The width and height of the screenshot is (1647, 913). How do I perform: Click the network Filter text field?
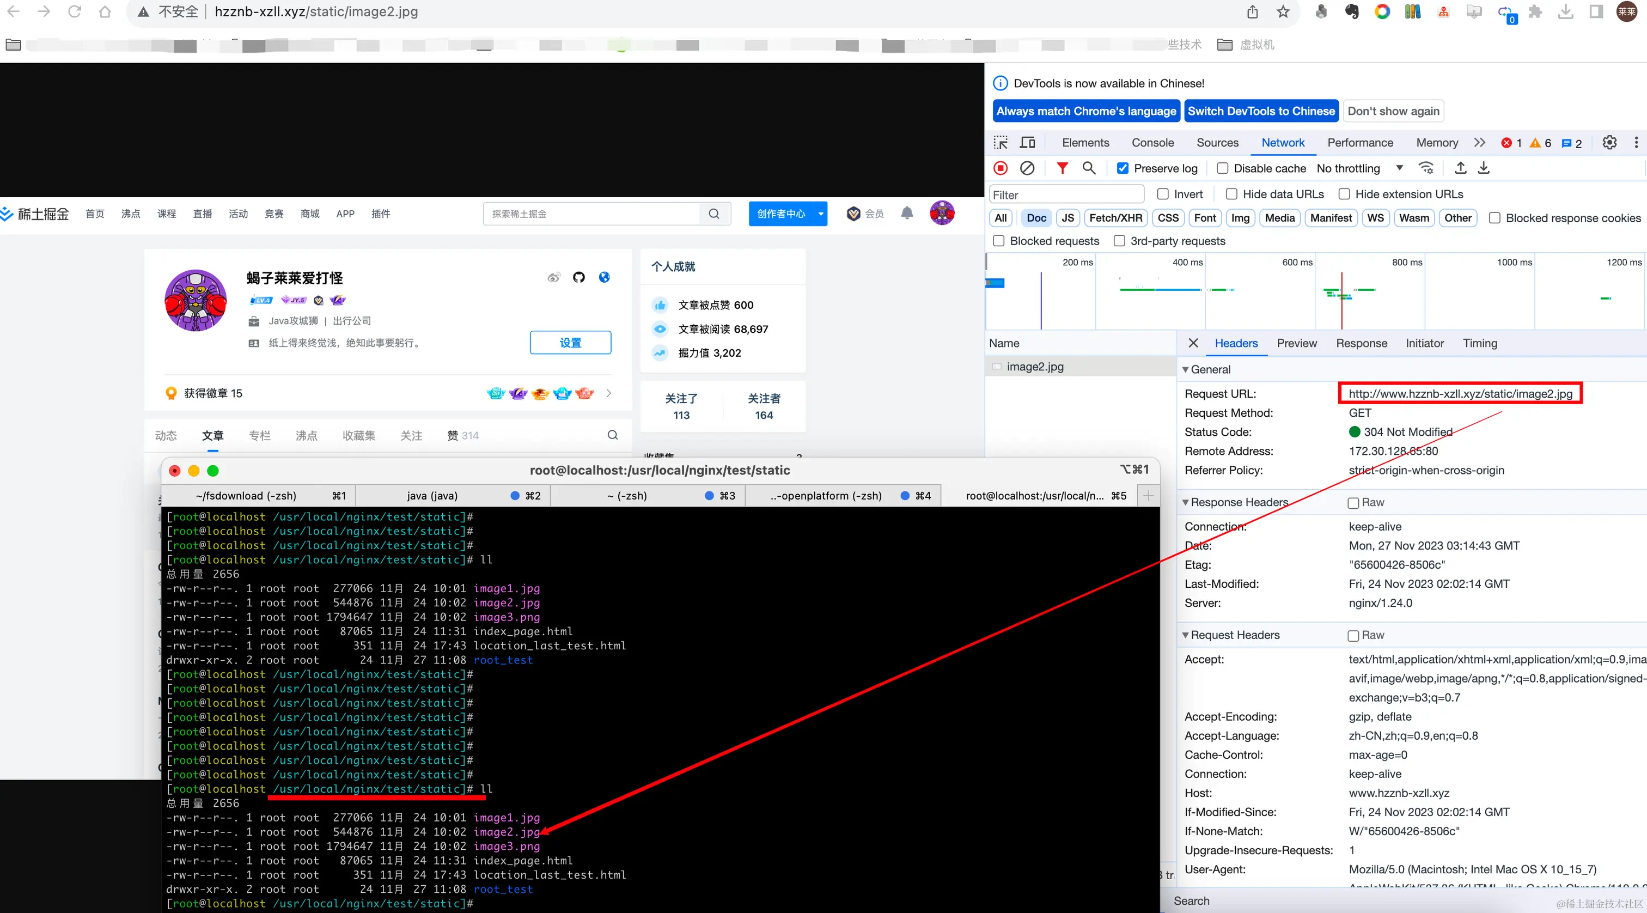tap(1066, 195)
